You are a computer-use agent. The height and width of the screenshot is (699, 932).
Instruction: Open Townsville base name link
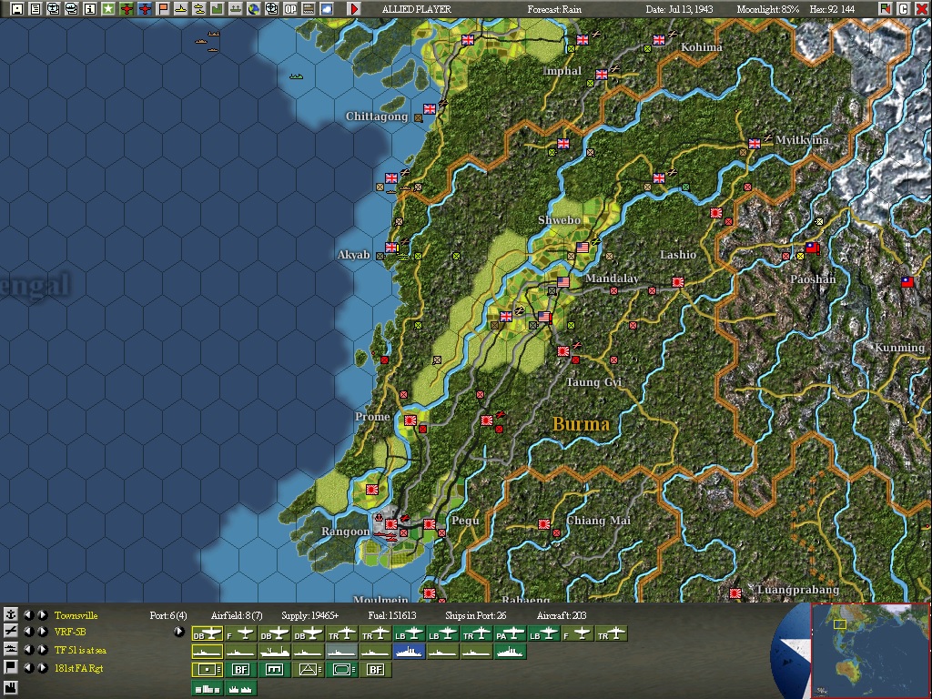coord(76,615)
